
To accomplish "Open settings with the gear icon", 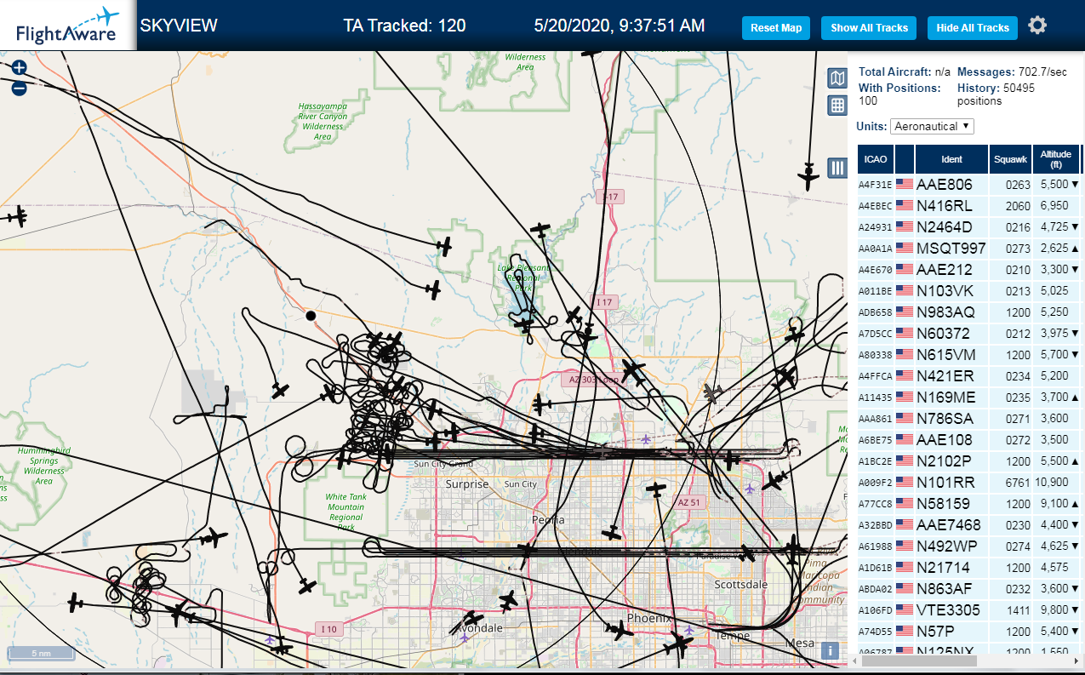I will [x=1036, y=26].
